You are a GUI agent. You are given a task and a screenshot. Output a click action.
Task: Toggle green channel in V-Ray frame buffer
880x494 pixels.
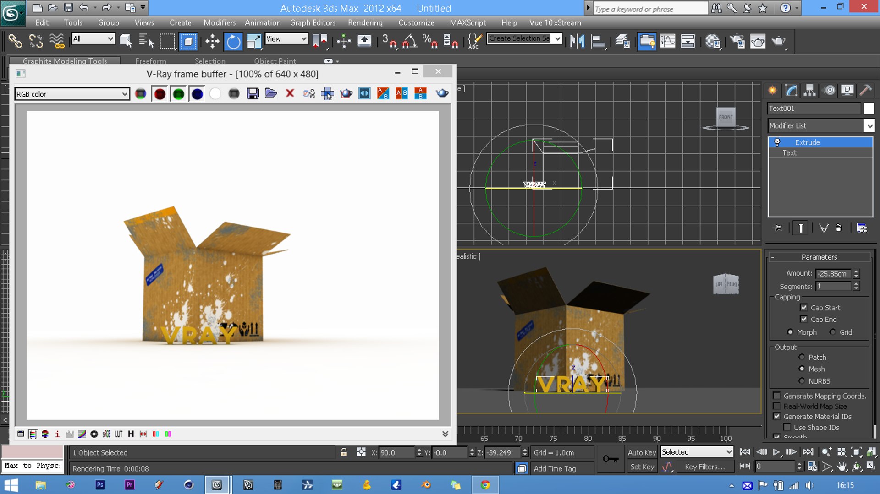178,94
